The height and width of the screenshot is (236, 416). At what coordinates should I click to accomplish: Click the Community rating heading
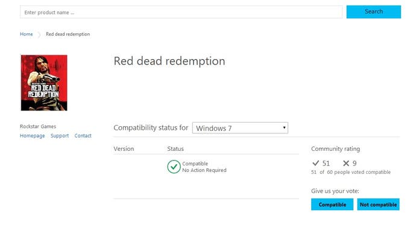click(335, 148)
